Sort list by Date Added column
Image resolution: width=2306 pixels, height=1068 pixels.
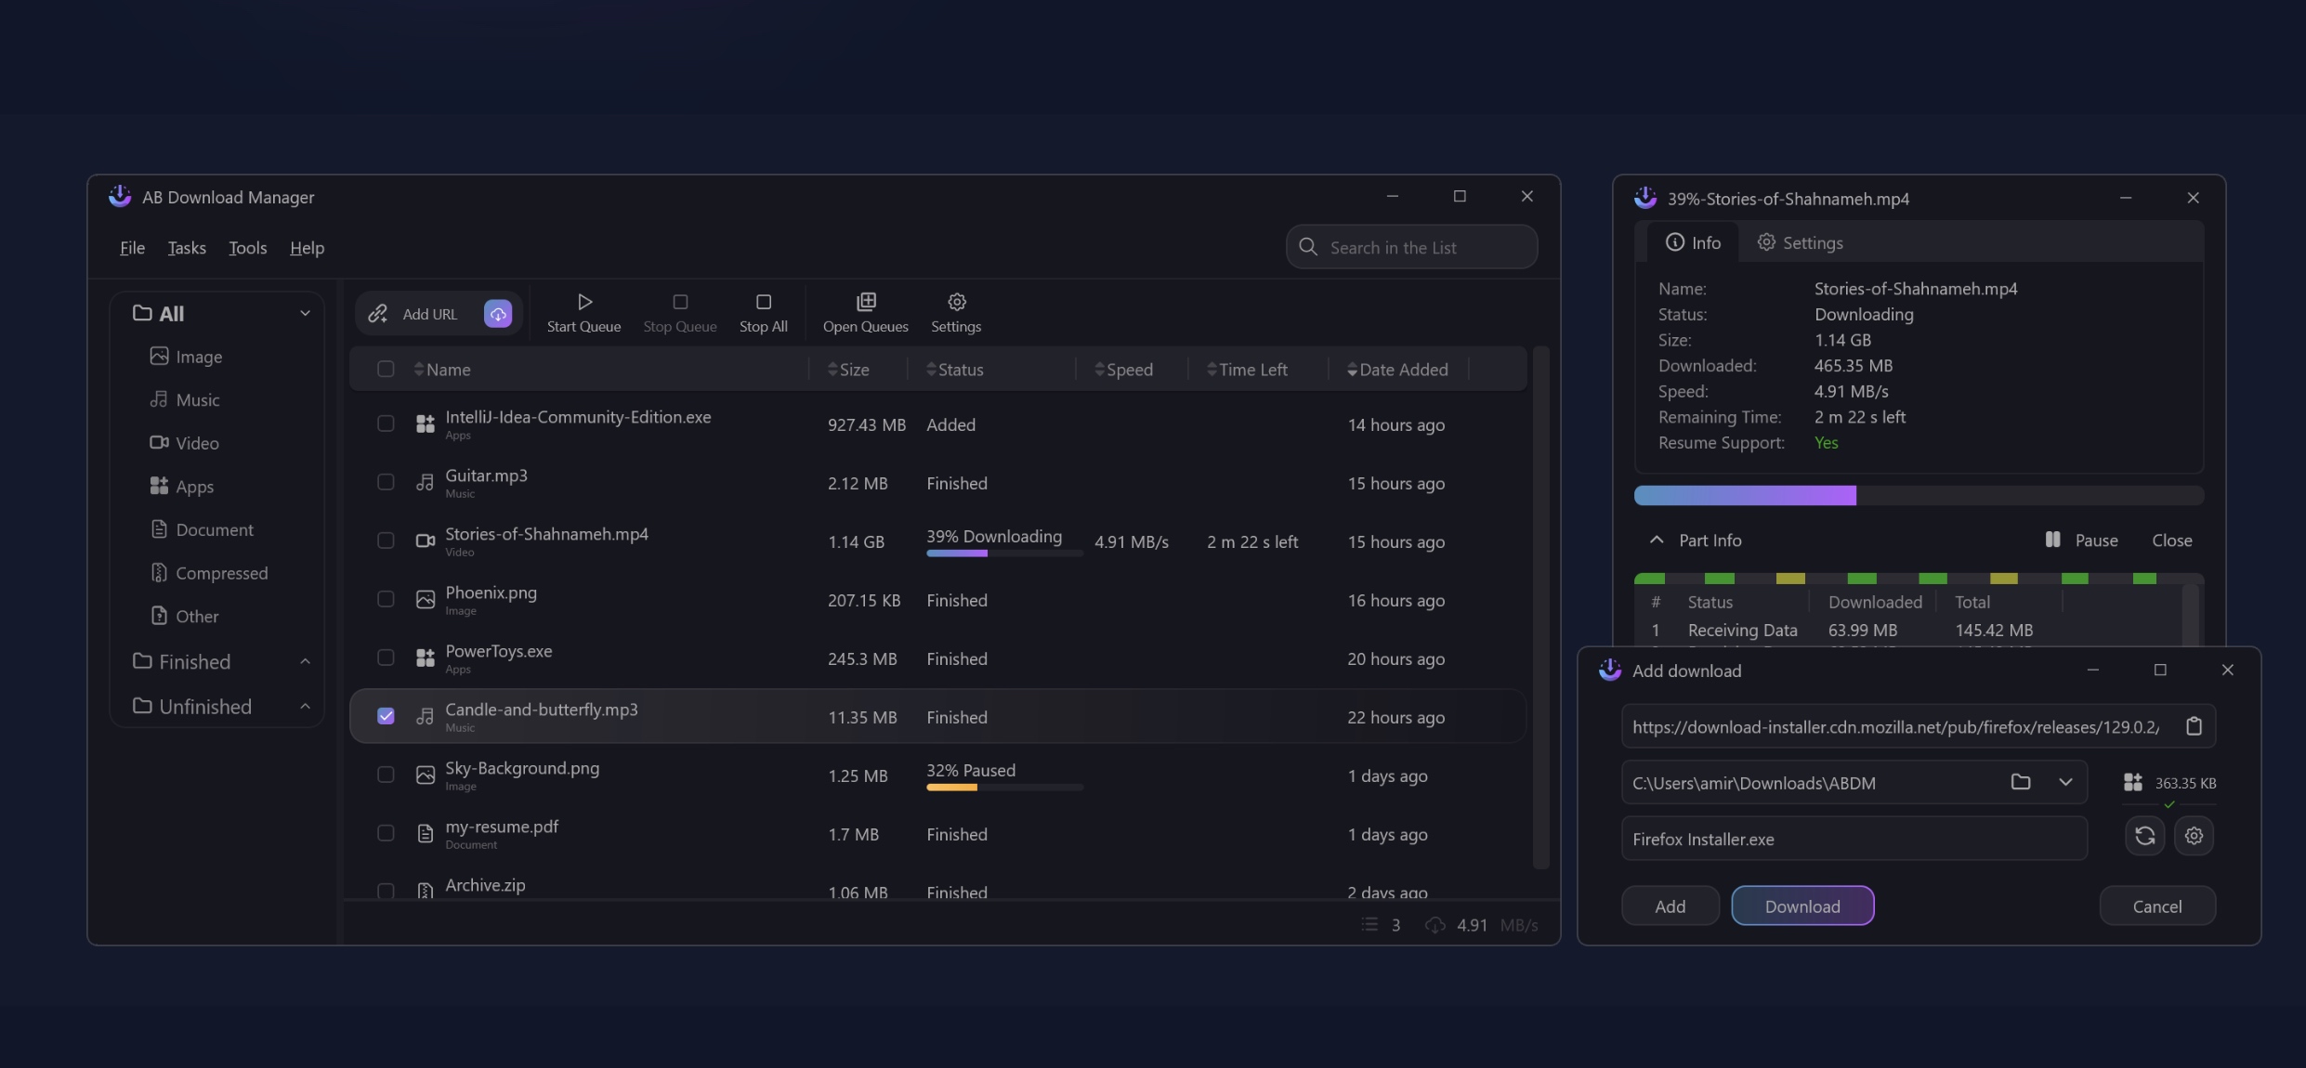(x=1397, y=370)
